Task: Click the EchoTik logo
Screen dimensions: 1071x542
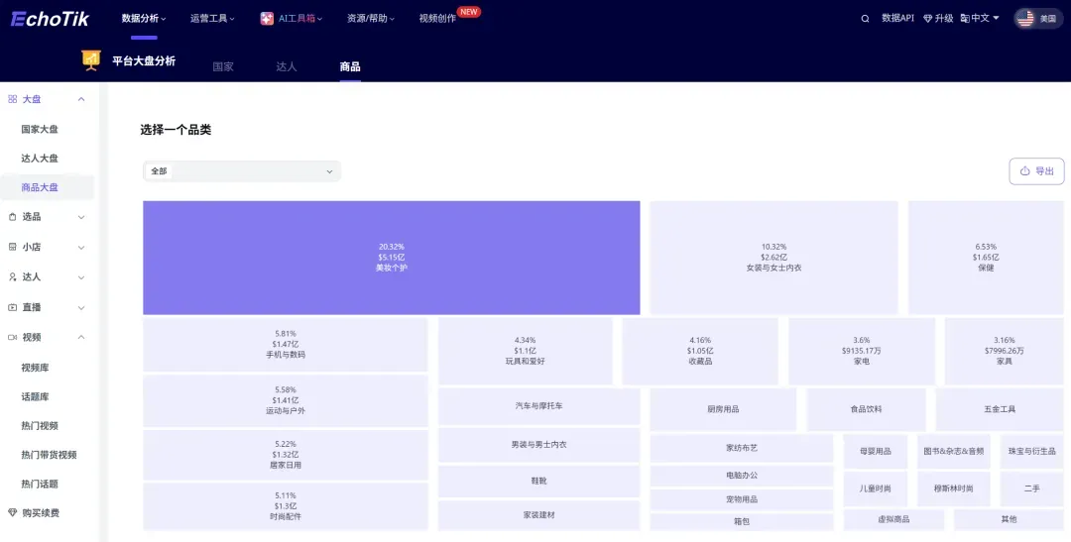Action: [50, 19]
